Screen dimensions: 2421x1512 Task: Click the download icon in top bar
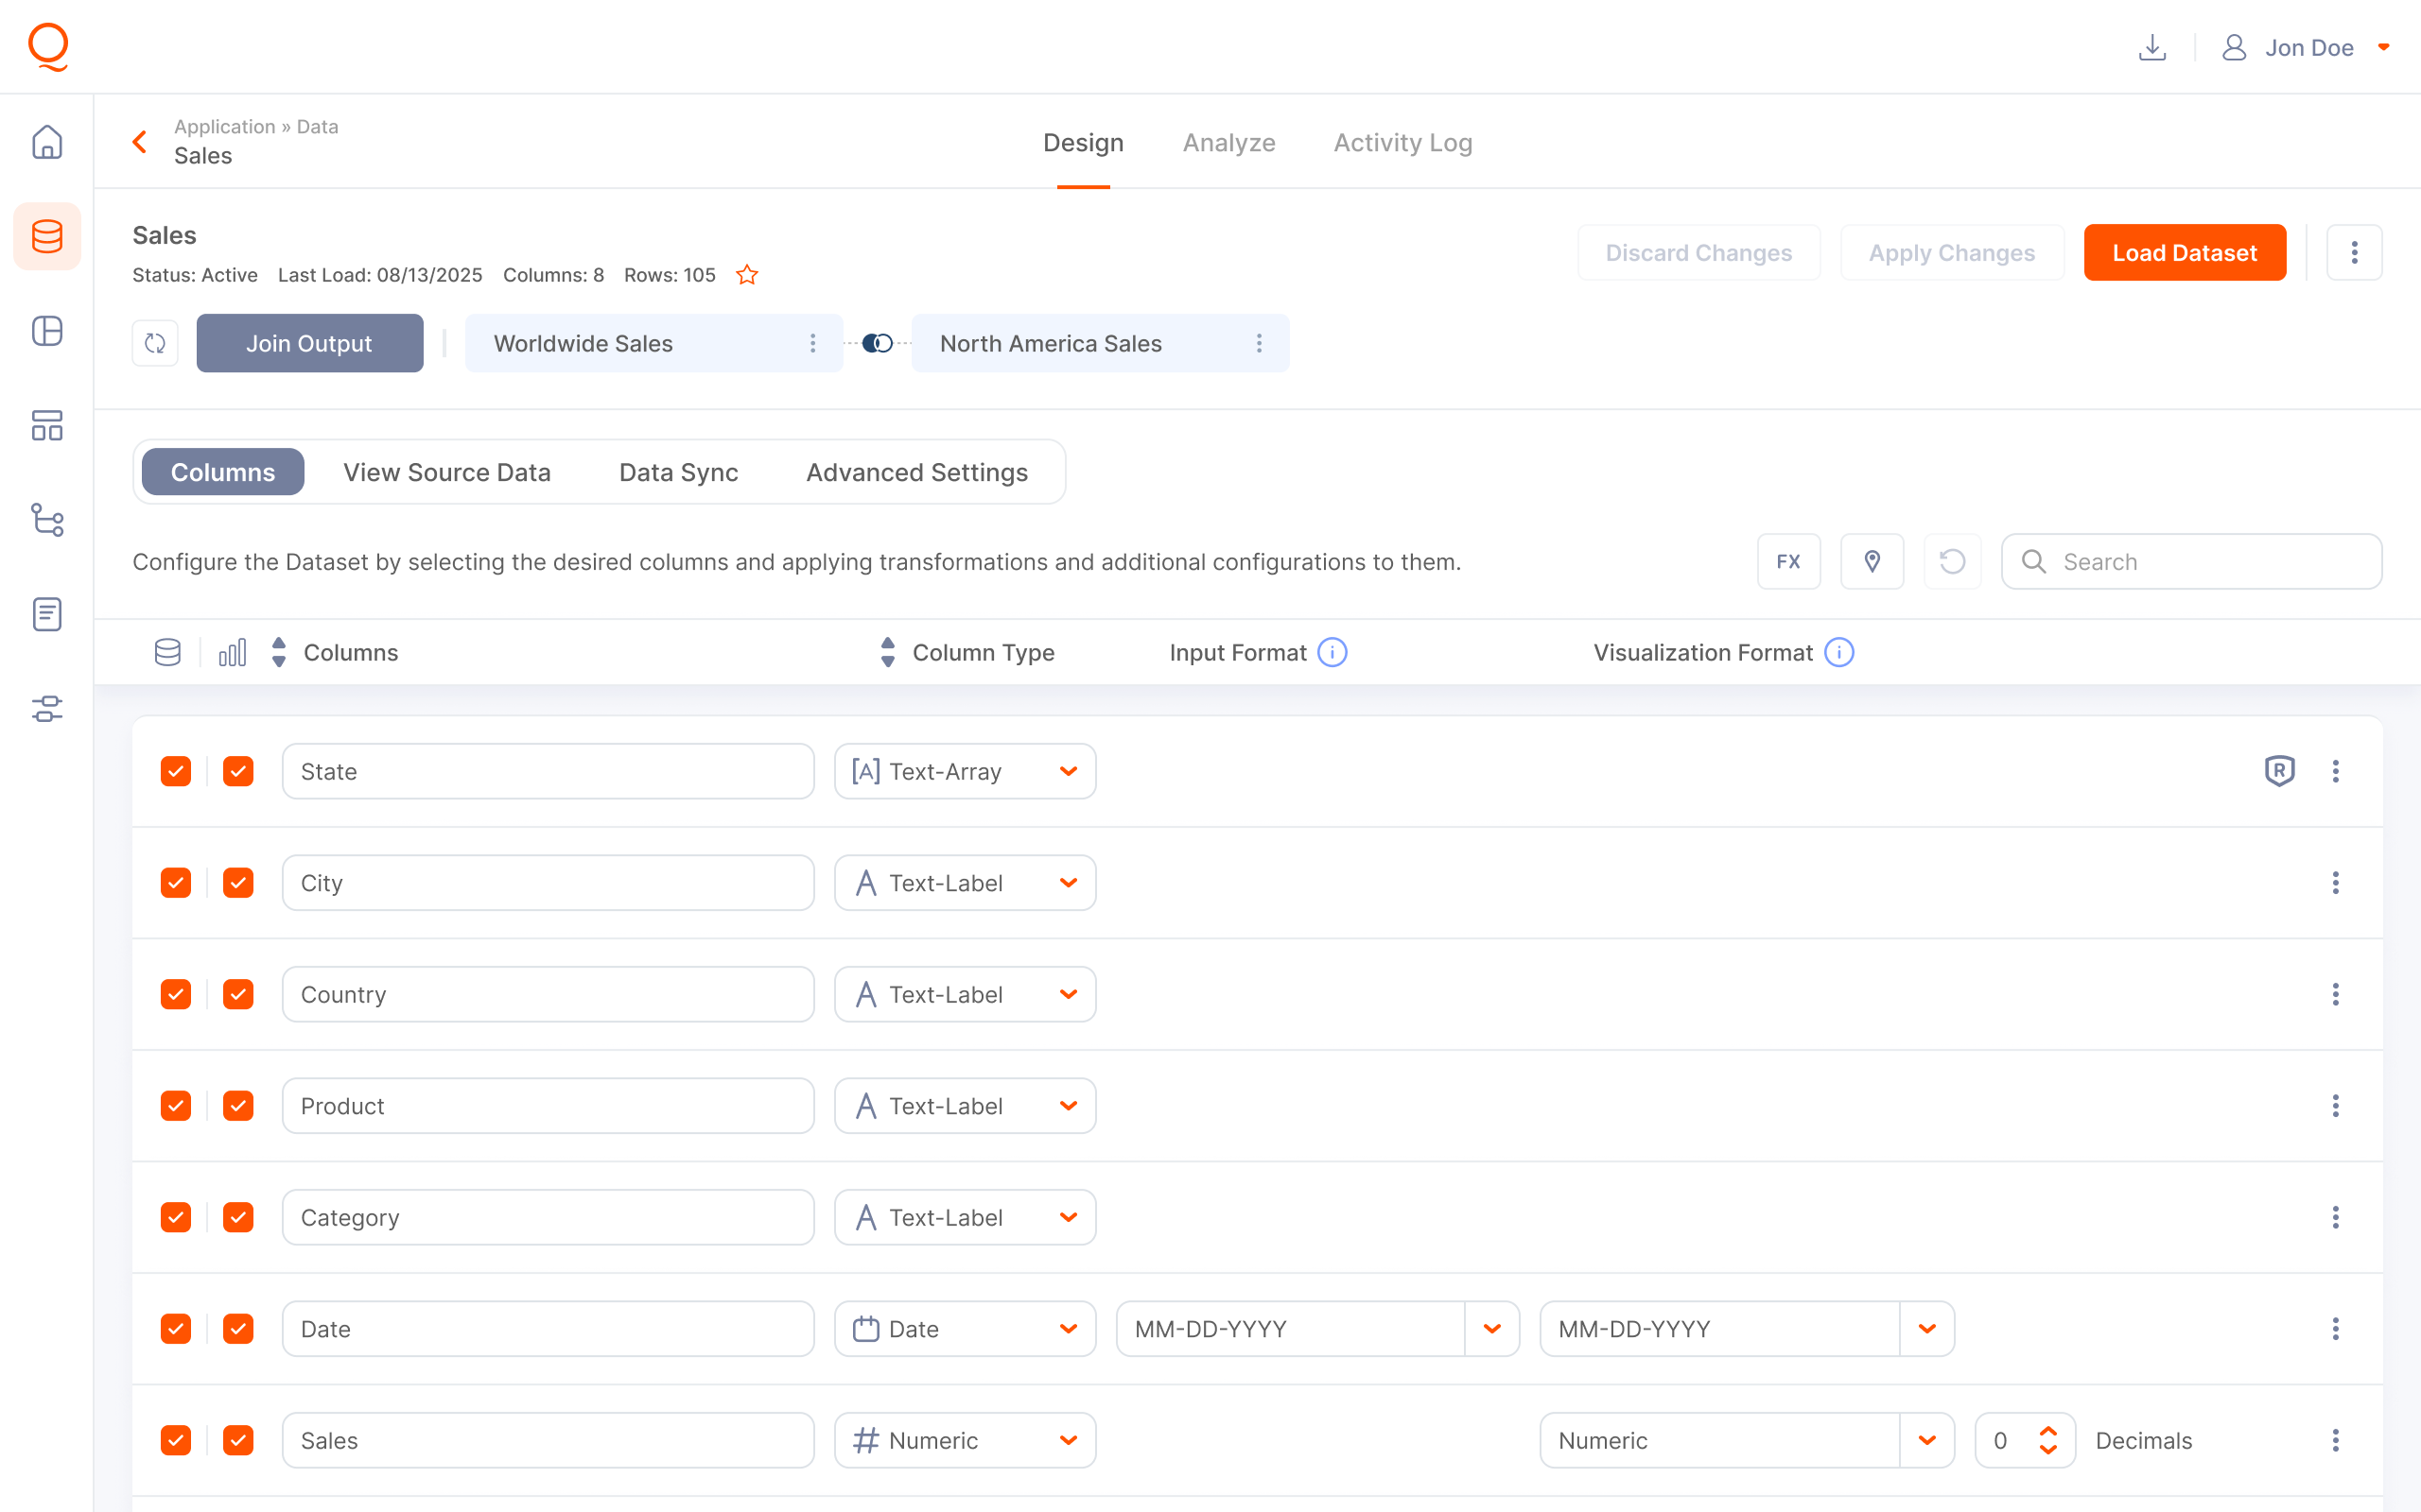2151,47
